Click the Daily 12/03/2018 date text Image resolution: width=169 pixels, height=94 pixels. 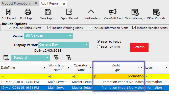point(48,51)
